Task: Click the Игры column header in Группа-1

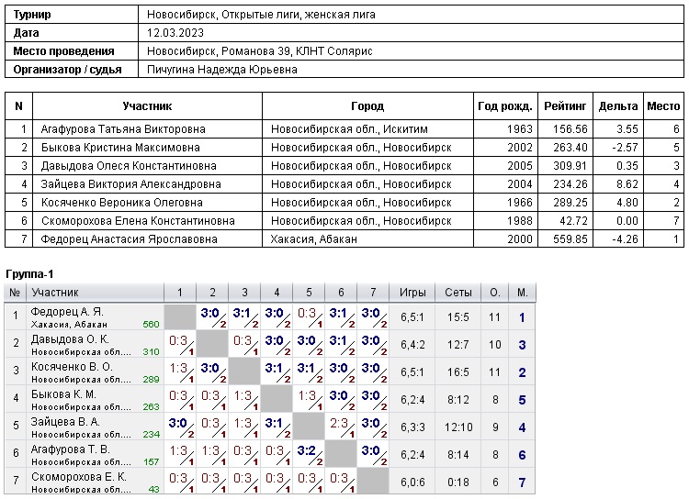Action: tap(412, 293)
